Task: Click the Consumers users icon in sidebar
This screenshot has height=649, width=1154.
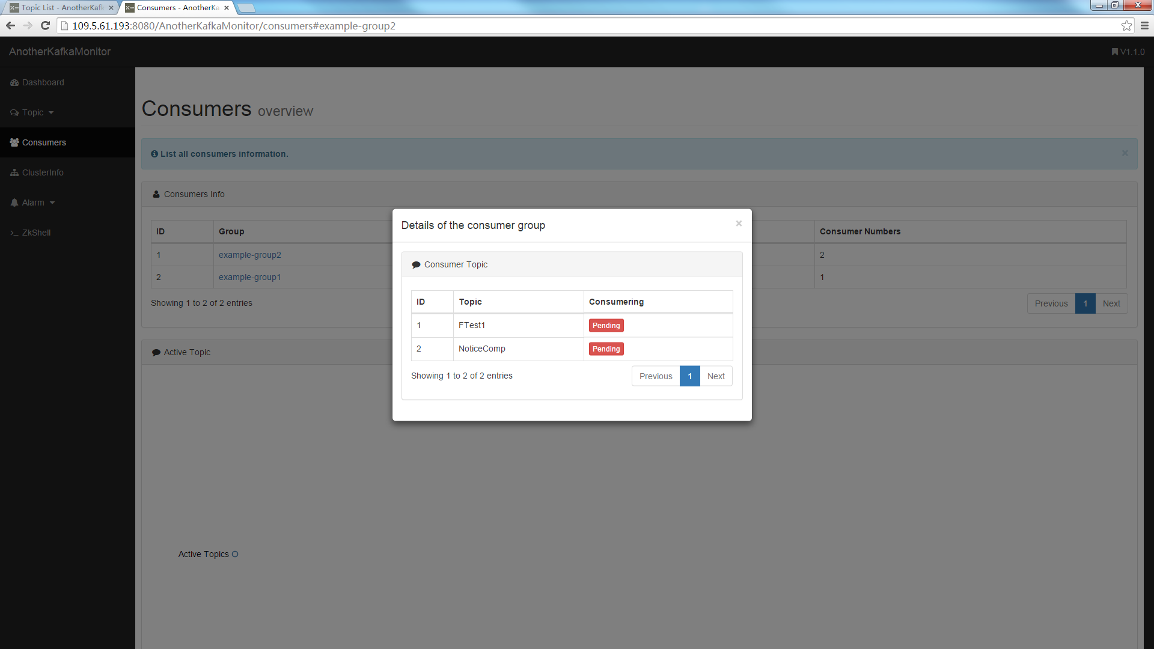Action: point(14,143)
